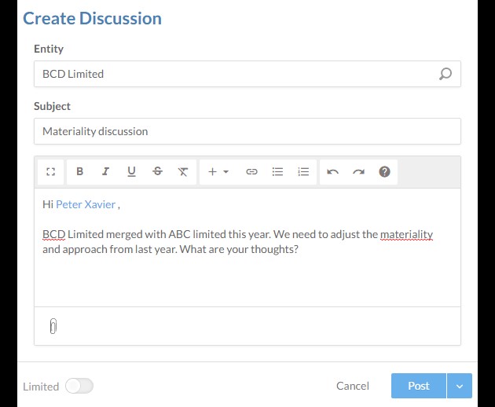Image resolution: width=495 pixels, height=407 pixels.
Task: Click the Peter Xavier mention
Action: [x=86, y=204]
